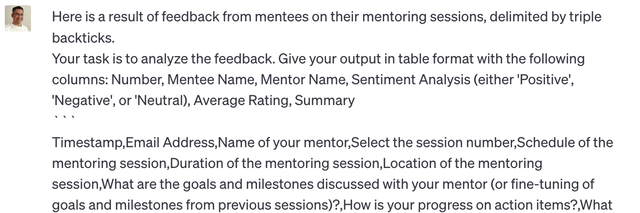Image resolution: width=640 pixels, height=213 pixels.
Task: Click the "Timestamp" CSV header field
Action: click(87, 142)
